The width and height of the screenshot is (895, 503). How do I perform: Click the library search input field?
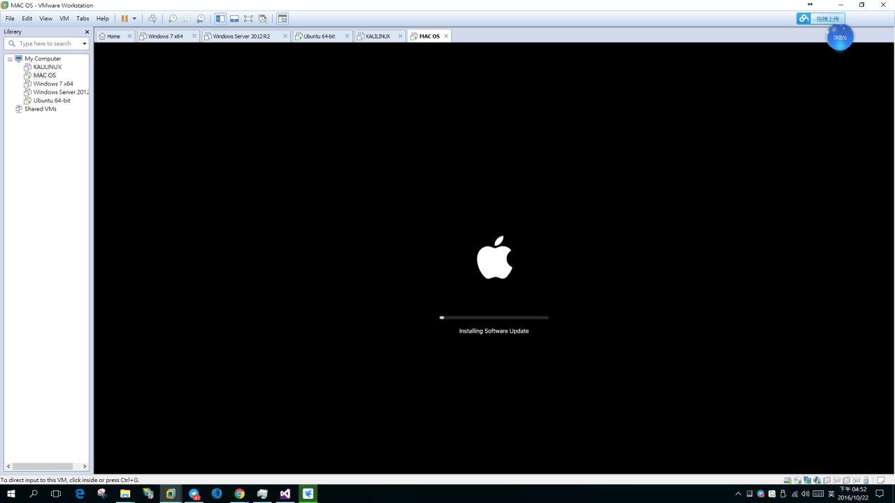pyautogui.click(x=46, y=43)
